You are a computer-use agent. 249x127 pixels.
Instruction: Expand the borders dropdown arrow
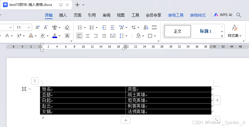point(155,36)
